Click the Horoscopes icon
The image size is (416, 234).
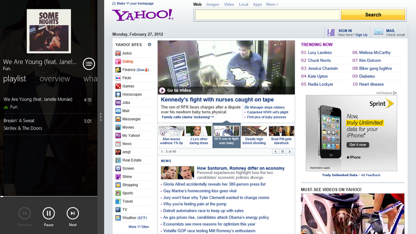pyautogui.click(x=118, y=95)
